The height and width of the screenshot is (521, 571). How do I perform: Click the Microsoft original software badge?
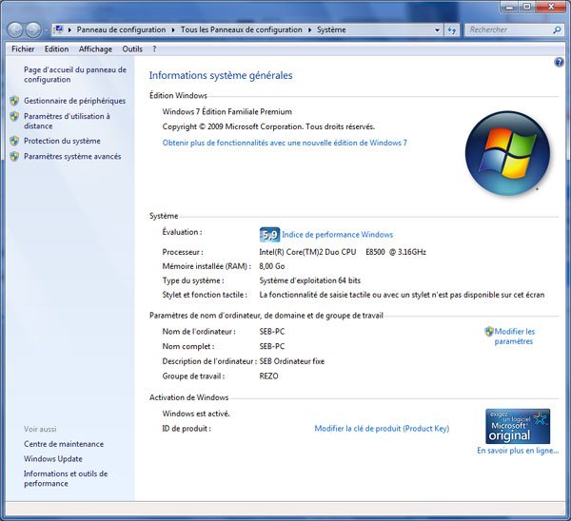pos(518,426)
